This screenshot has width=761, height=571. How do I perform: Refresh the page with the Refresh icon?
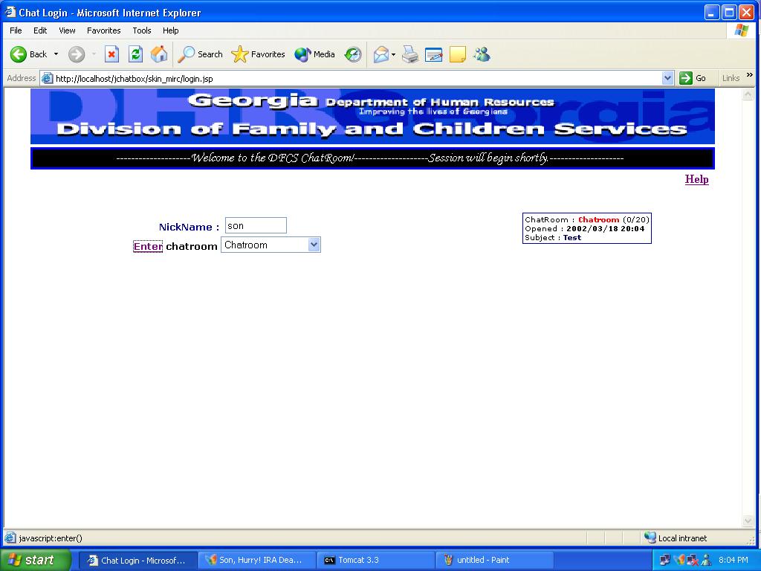click(135, 54)
